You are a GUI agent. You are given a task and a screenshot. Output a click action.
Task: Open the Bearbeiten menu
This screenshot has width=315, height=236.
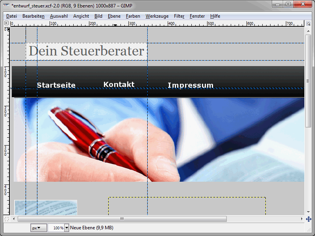click(x=33, y=16)
